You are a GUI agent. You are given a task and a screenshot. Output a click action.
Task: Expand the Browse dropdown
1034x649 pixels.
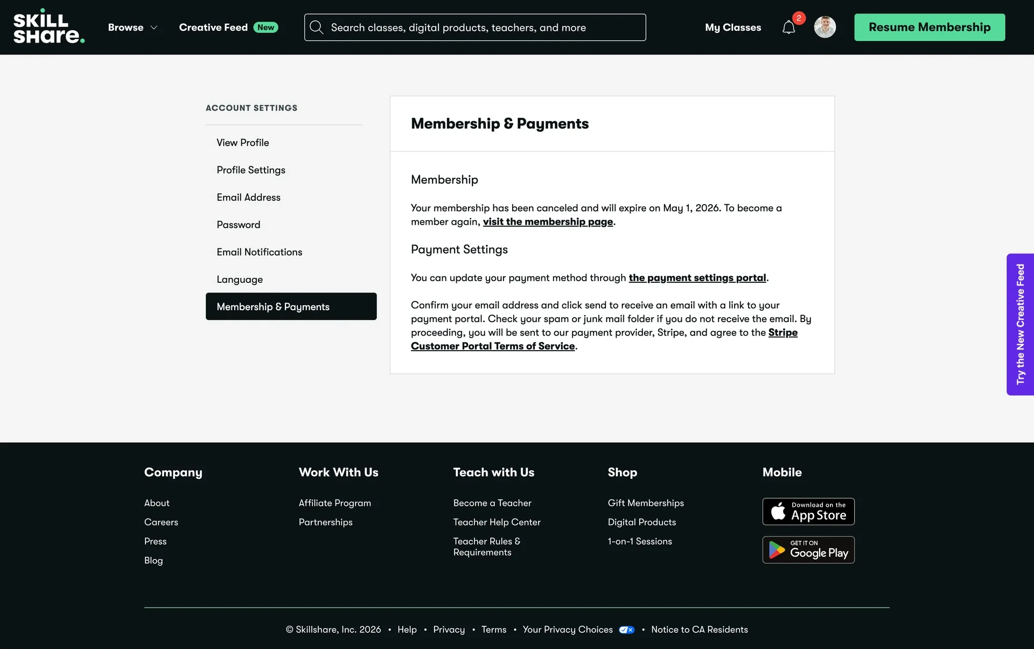coord(132,27)
